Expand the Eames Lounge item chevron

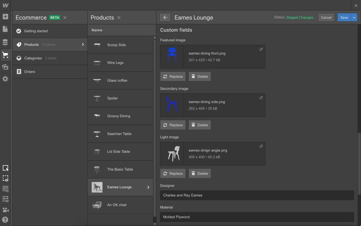point(148,187)
